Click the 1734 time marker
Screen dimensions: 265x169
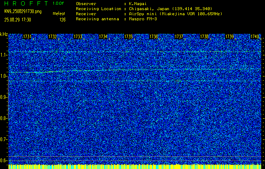point(103,37)
